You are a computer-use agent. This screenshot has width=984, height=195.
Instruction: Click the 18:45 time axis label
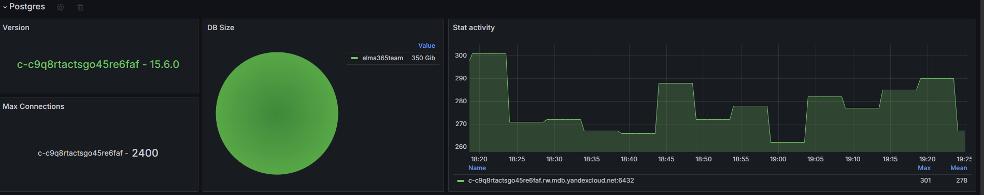(x=666, y=159)
